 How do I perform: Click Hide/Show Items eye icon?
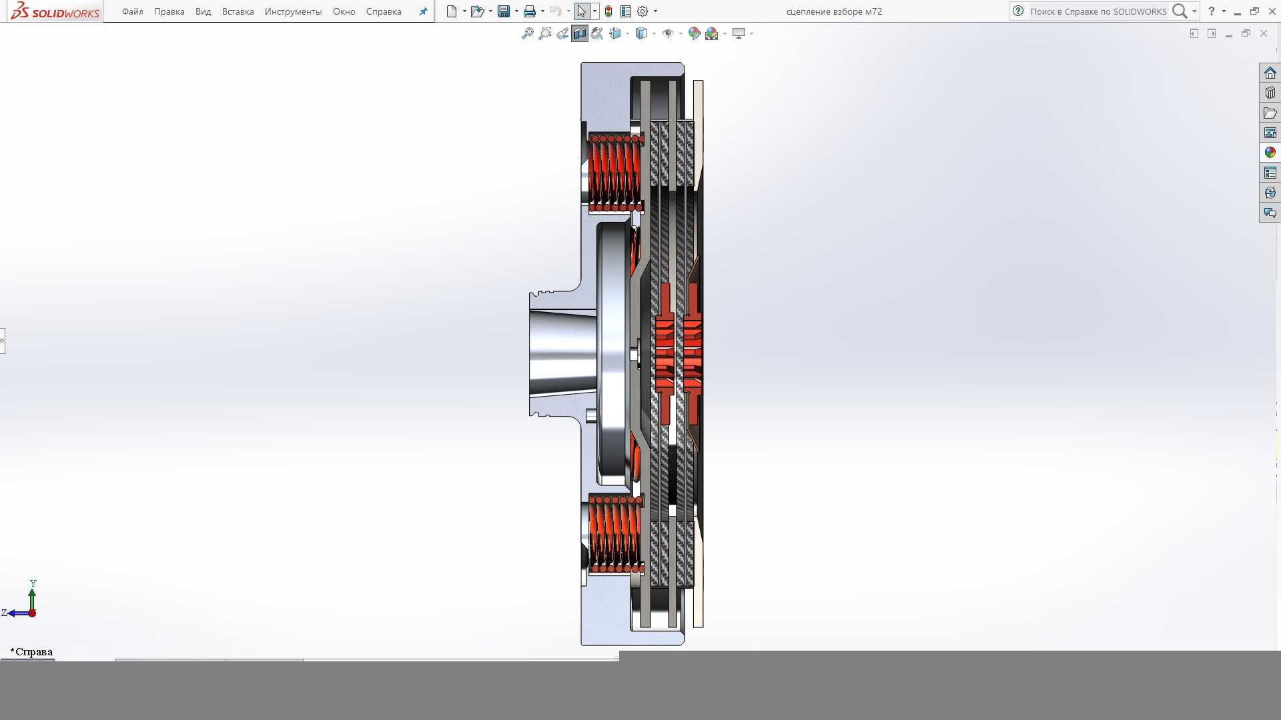667,33
